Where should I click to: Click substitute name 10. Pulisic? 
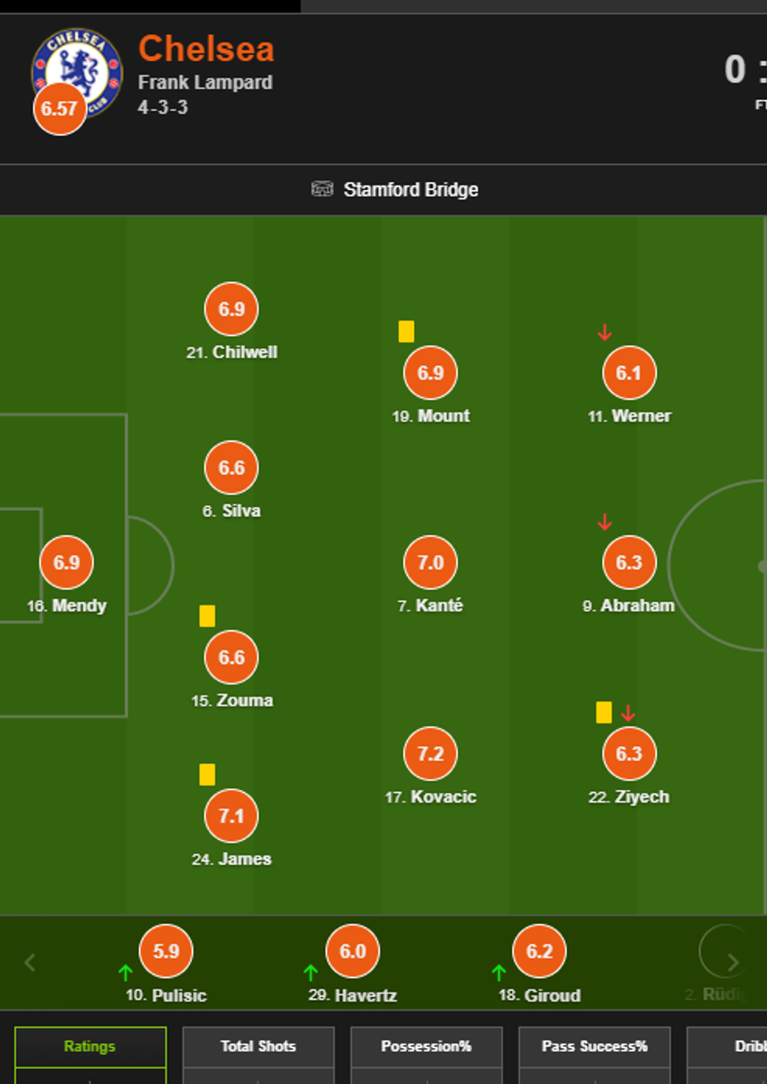[x=166, y=996]
